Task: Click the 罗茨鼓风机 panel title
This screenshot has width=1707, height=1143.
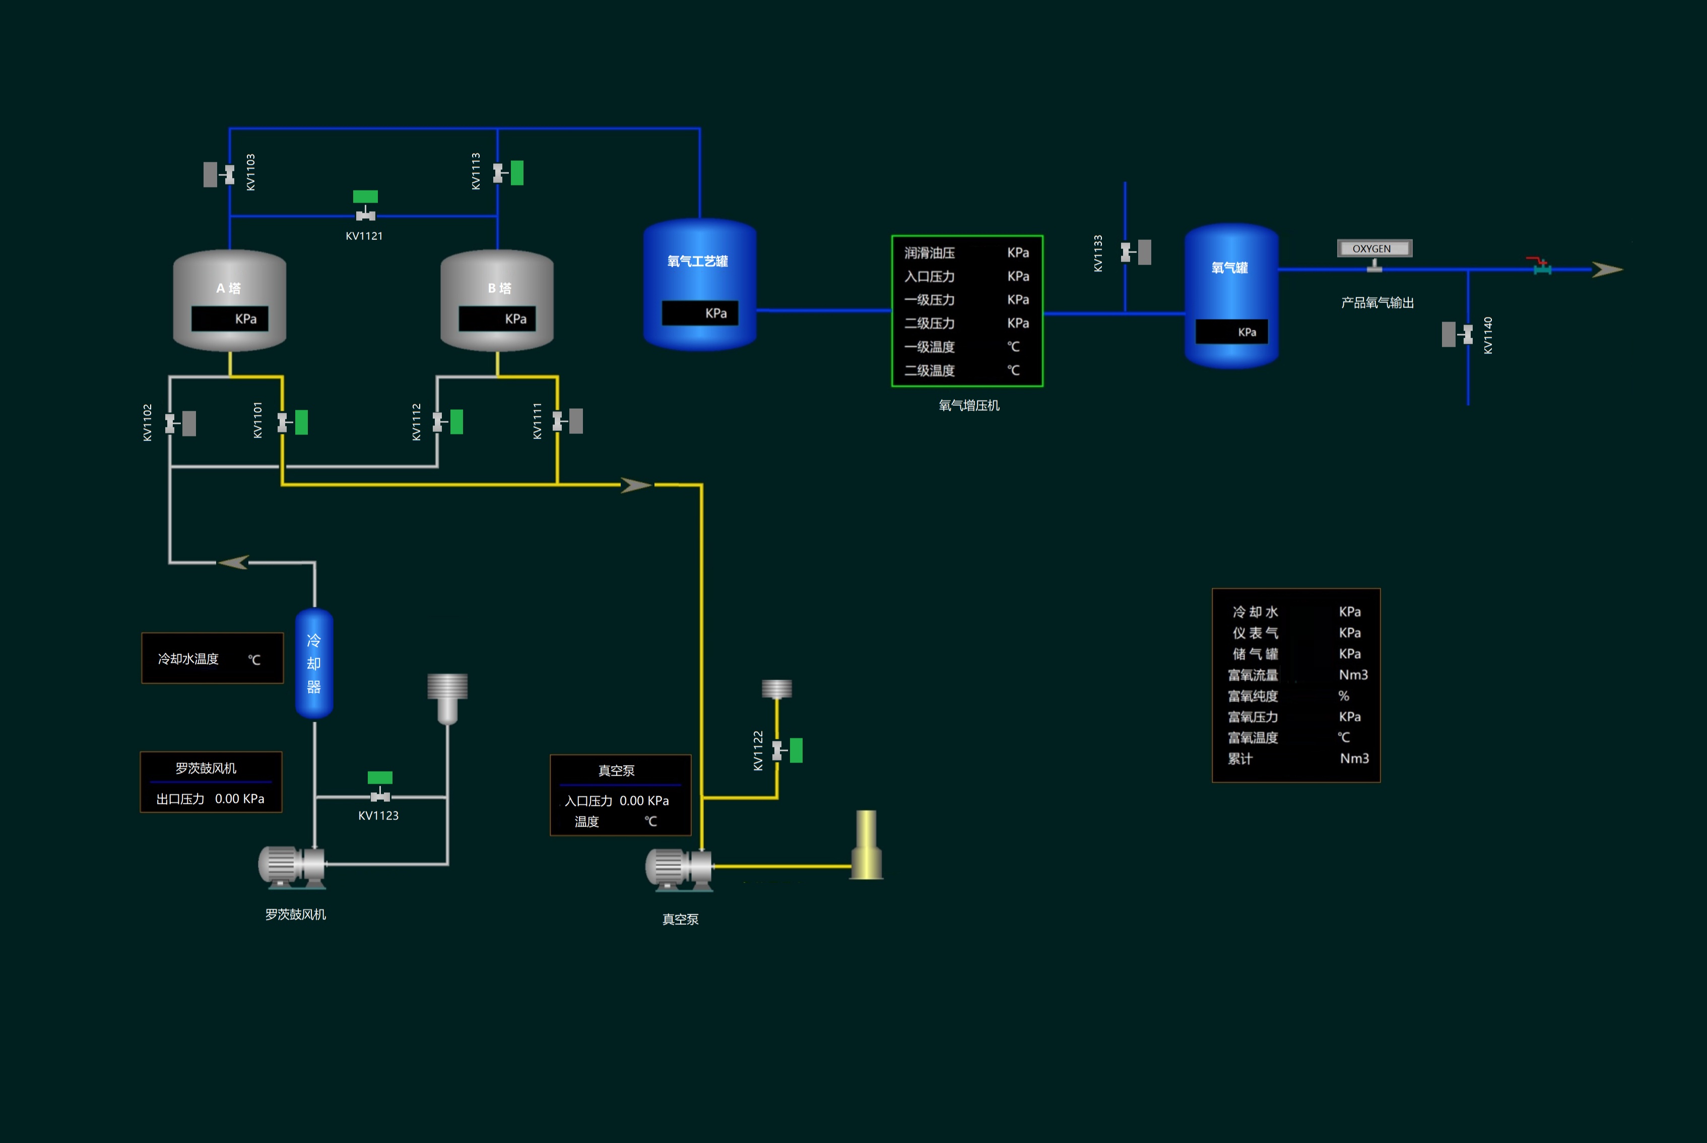Action: coord(206,769)
